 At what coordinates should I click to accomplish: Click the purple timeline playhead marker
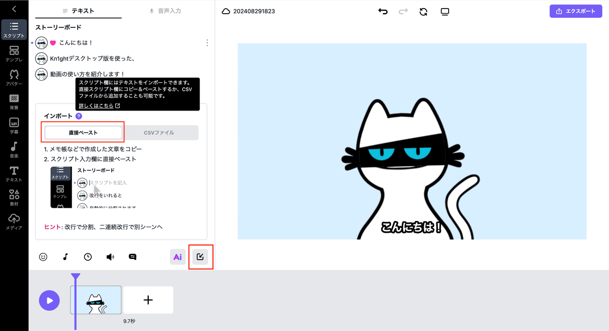[76, 277]
